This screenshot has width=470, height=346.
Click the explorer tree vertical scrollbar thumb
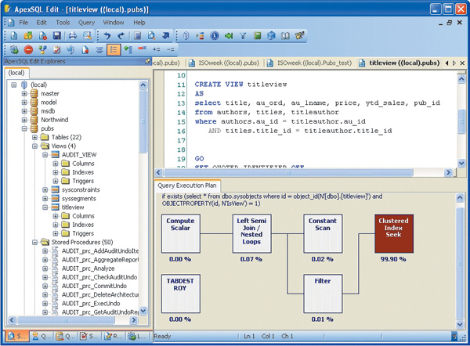pyautogui.click(x=143, y=121)
